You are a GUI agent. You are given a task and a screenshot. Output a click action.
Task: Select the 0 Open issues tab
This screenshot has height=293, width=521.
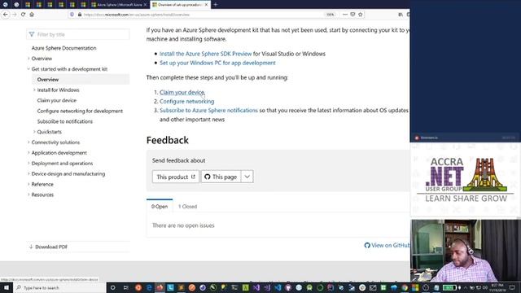pyautogui.click(x=160, y=207)
